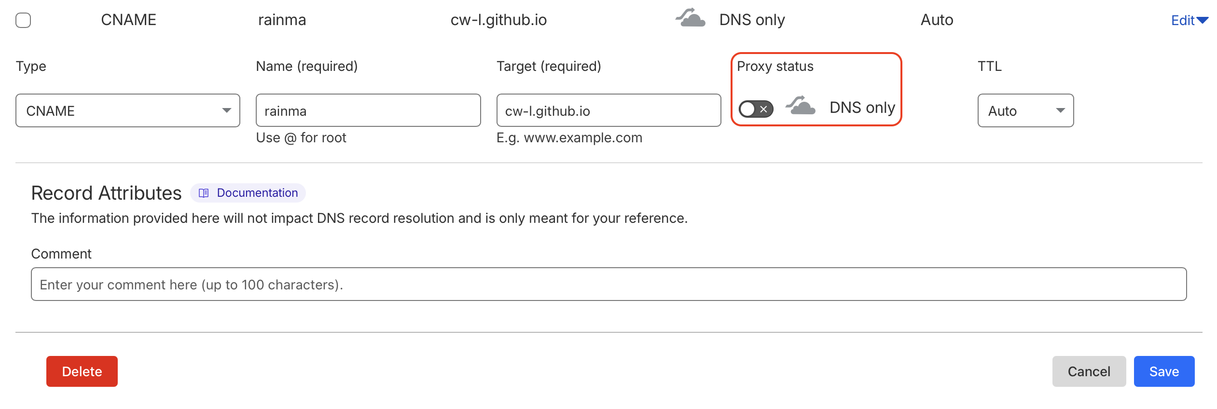Open the record Type dropdown showing CNAME
Viewport: 1217px width, 409px height.
[127, 110]
